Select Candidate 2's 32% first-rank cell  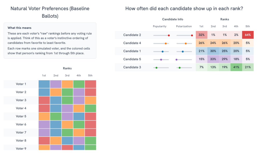202,35
